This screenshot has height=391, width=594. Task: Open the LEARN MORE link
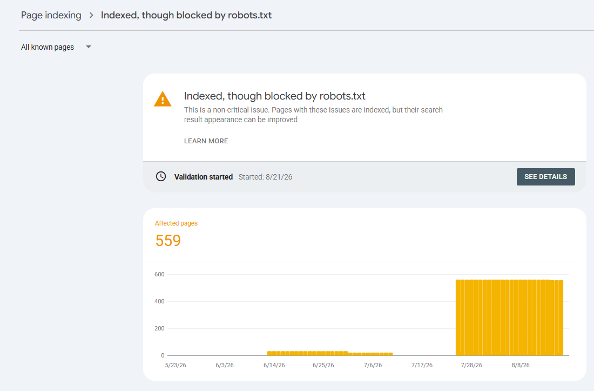click(x=206, y=141)
